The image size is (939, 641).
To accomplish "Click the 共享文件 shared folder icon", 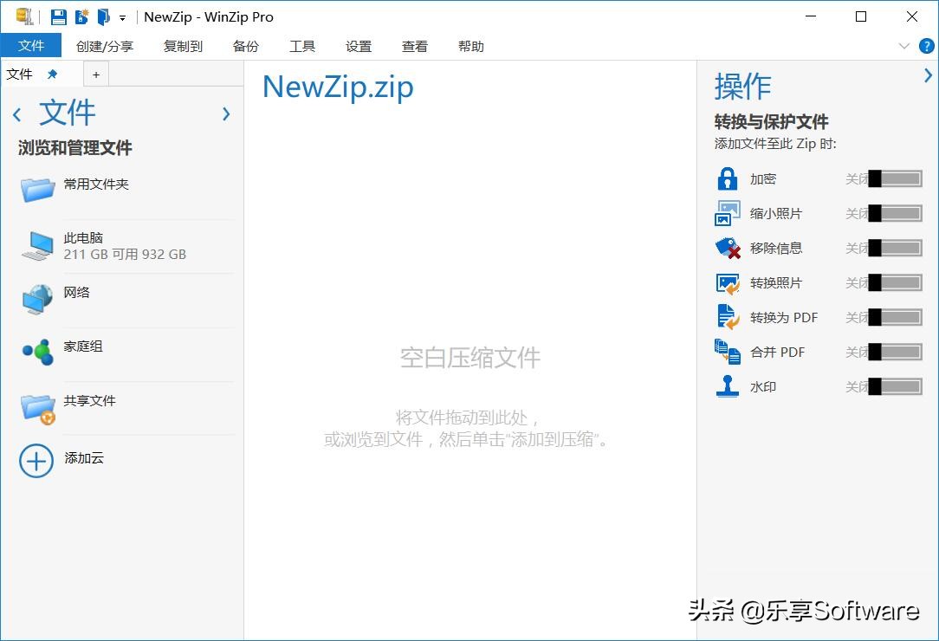I will [38, 409].
